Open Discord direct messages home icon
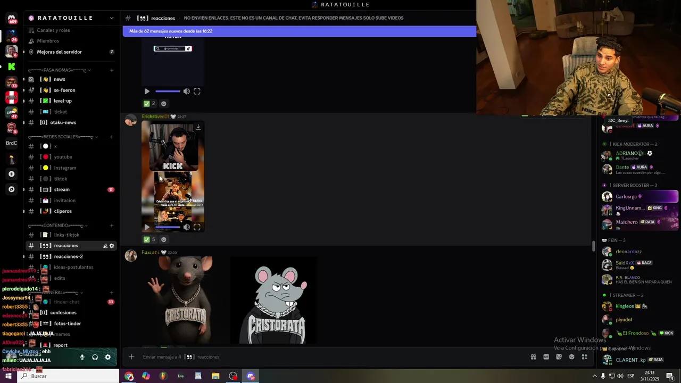Viewport: 681px width, 383px height. [x=11, y=18]
